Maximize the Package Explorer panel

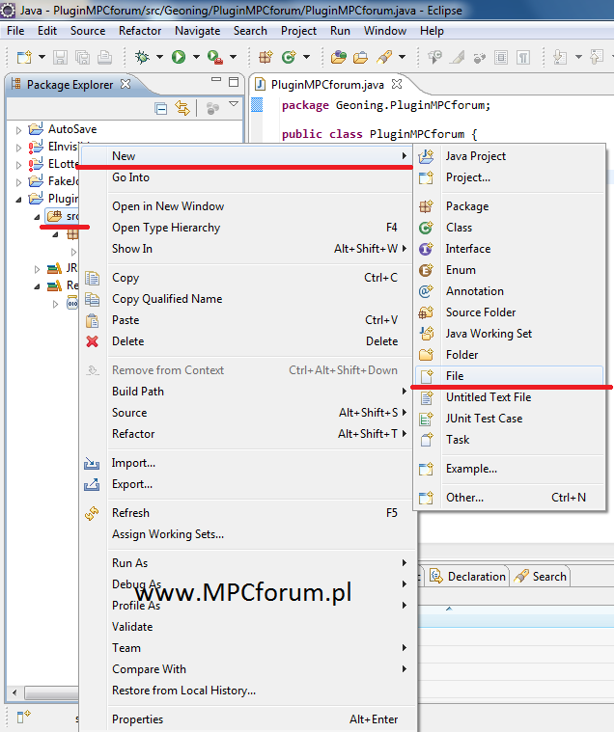(x=234, y=83)
